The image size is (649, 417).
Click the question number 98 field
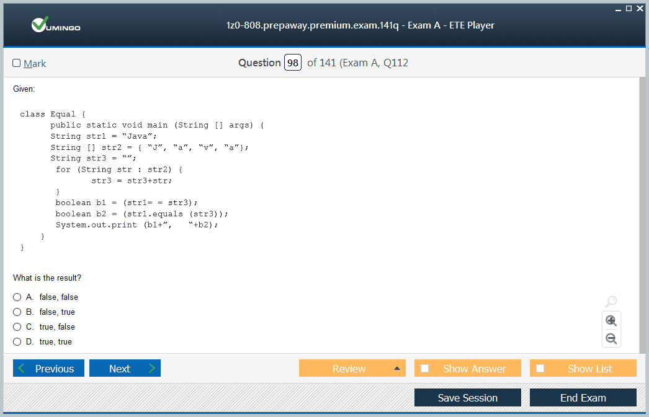[293, 63]
